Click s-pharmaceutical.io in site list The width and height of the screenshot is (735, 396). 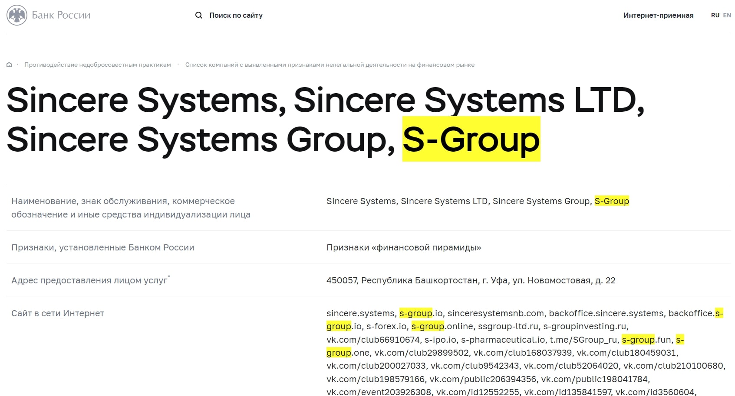point(503,340)
